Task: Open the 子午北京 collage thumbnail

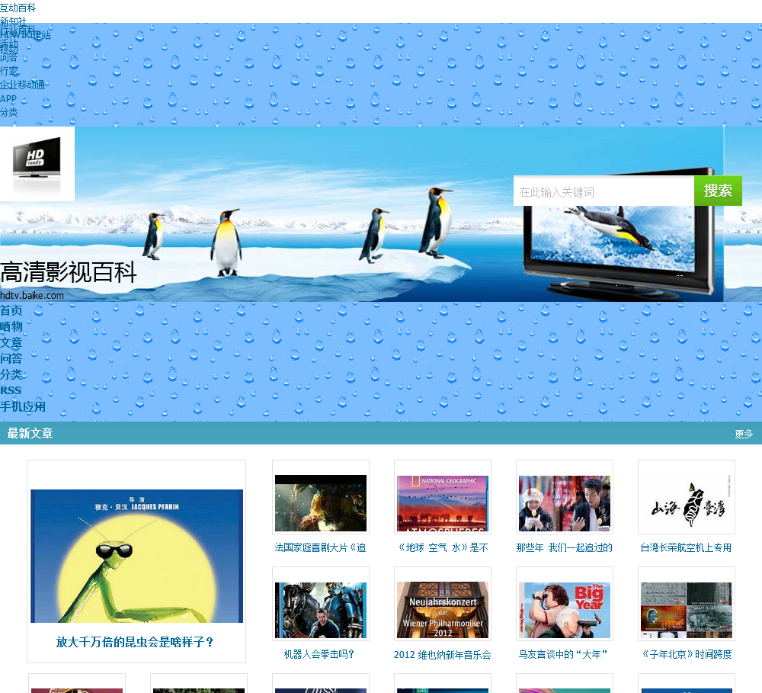Action: tap(687, 610)
